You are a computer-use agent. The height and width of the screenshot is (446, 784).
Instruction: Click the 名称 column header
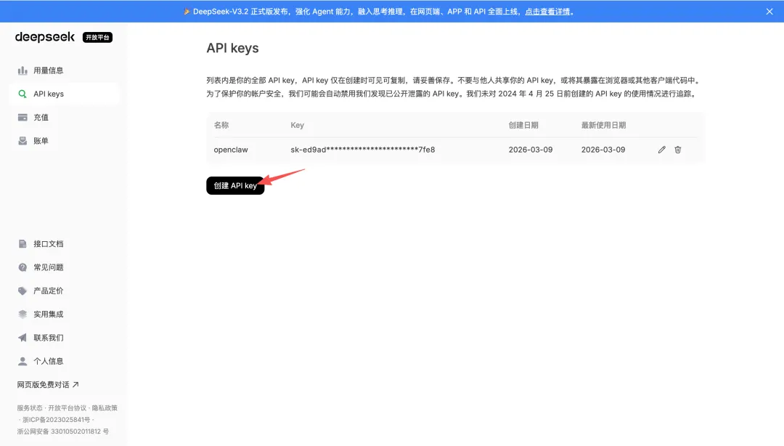point(221,125)
